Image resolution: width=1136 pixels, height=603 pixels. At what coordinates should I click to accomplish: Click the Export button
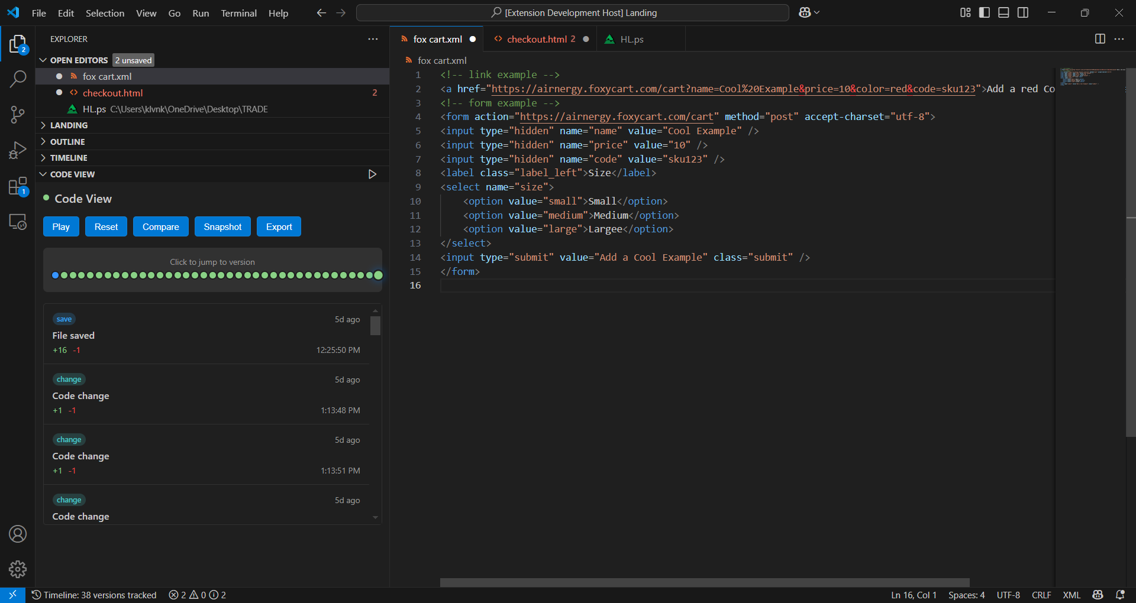(x=279, y=226)
